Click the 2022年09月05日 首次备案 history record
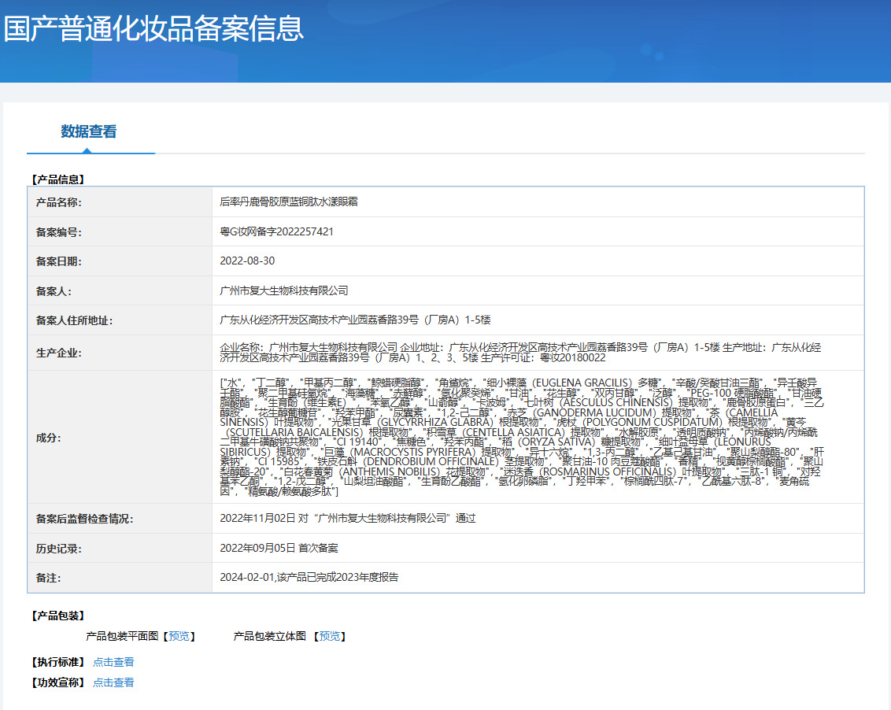Viewport: 891px width, 710px height. coord(279,549)
